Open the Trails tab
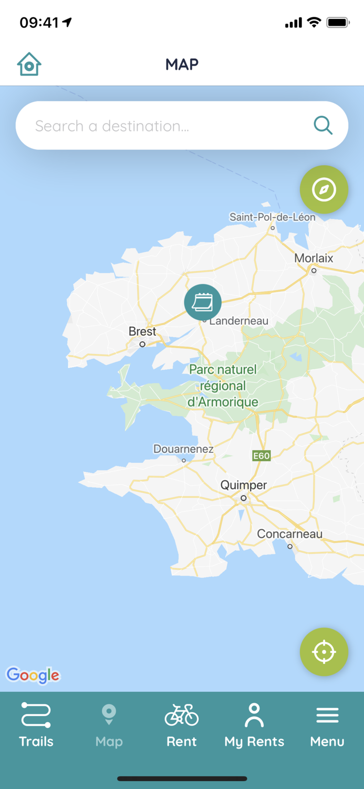The image size is (364, 789). [36, 725]
